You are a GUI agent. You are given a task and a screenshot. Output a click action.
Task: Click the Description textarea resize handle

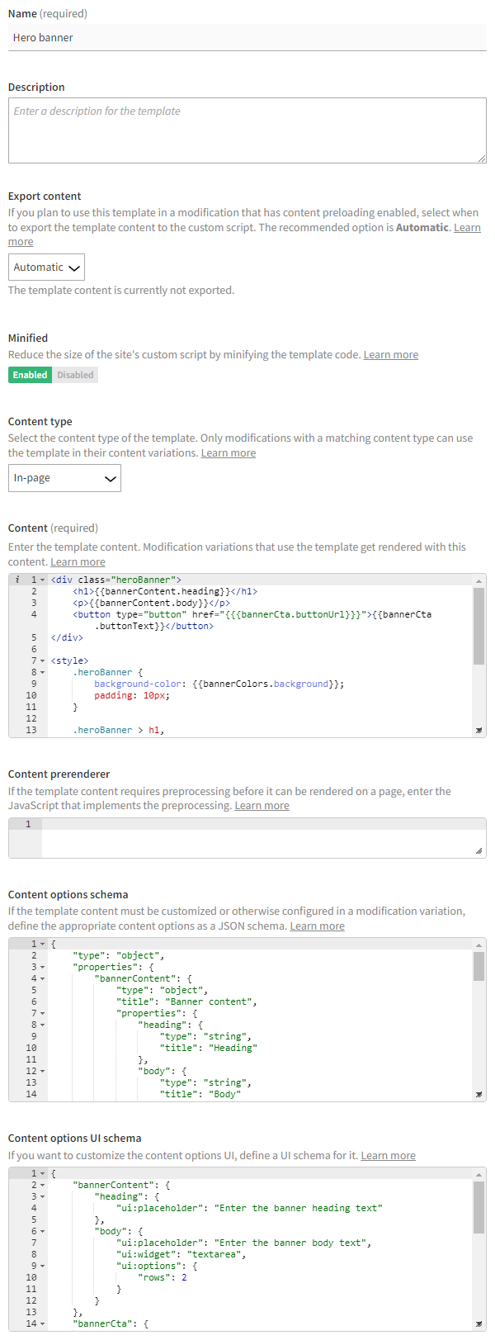click(x=481, y=158)
